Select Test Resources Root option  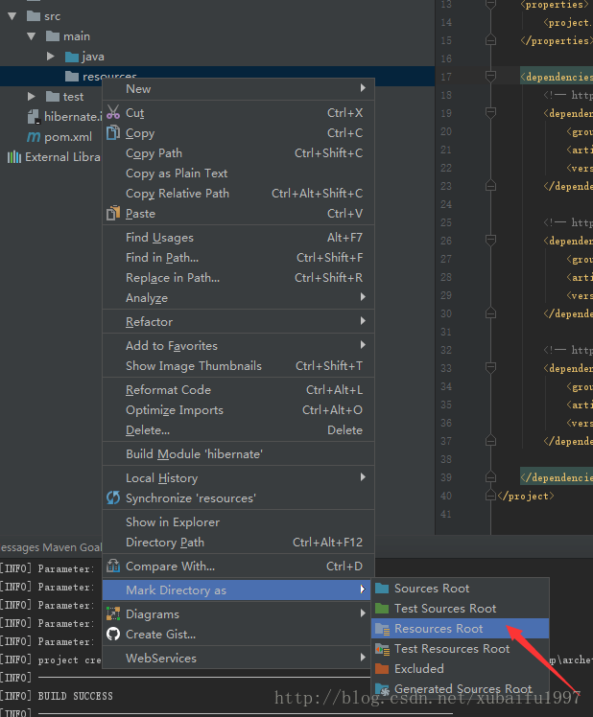tap(451, 649)
